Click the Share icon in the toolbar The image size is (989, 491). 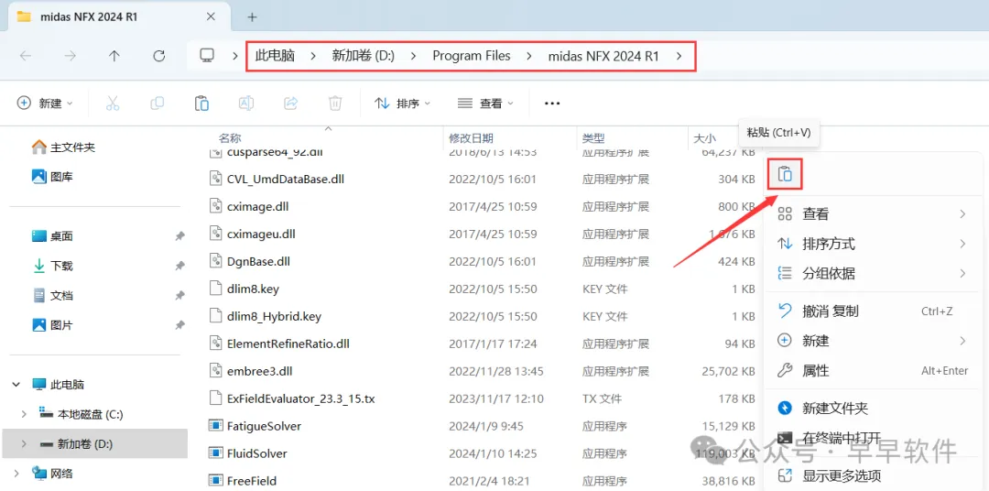pos(291,103)
